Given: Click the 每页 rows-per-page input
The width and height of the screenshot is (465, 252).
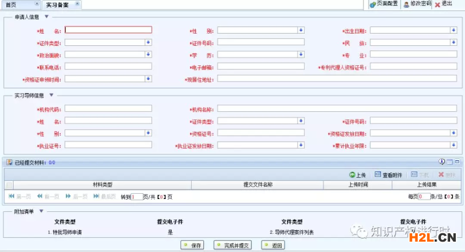Looking at the screenshot, I should point(424,196).
